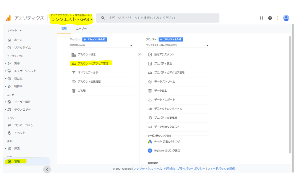This screenshot has height=193, width=297.
Task: Open the help question mark icon
Action: (270, 18)
